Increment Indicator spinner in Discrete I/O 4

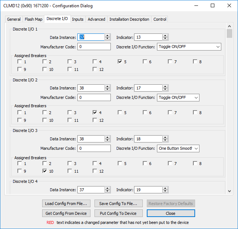(x=165, y=188)
